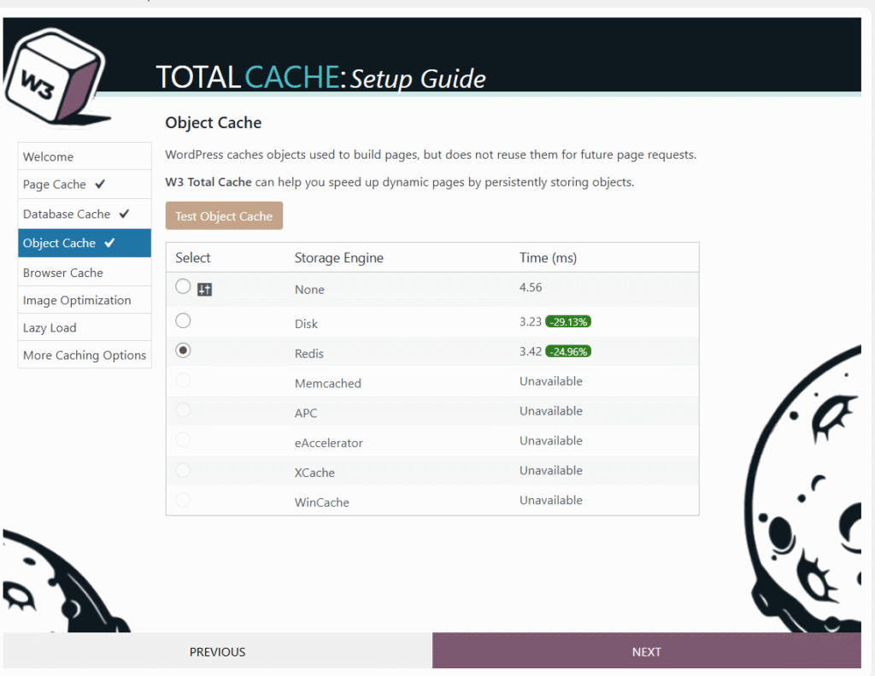Click the NEXT button
Viewport: 875px width, 676px height.
(647, 651)
